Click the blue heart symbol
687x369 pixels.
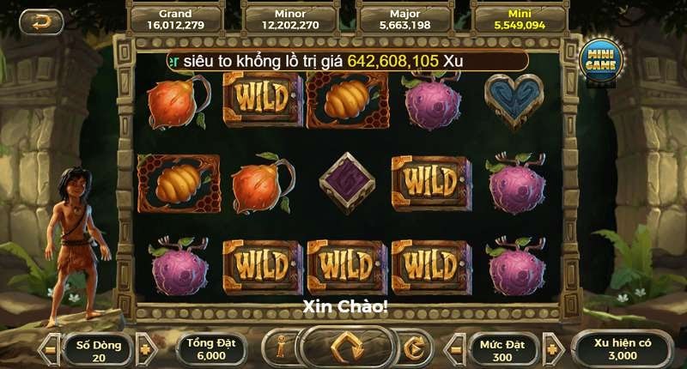[x=514, y=100]
